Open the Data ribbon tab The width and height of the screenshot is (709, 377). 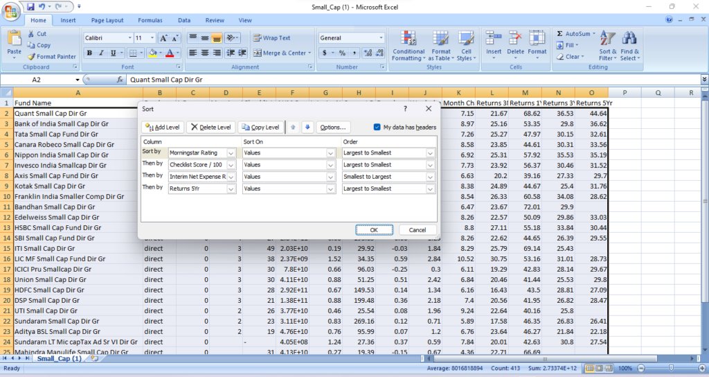coord(184,20)
